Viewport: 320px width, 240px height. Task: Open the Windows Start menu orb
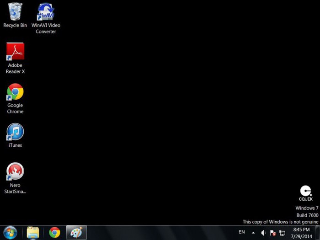click(x=10, y=233)
